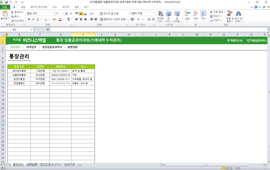
Task: Switch to the Page Layout (페이지 레이아웃) tab
Action: pyautogui.click(x=39, y=7)
